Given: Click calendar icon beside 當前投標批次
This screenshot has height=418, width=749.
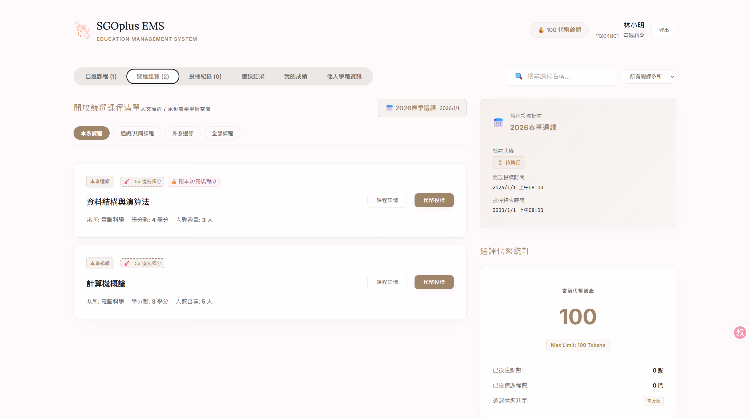Looking at the screenshot, I should tap(498, 123).
